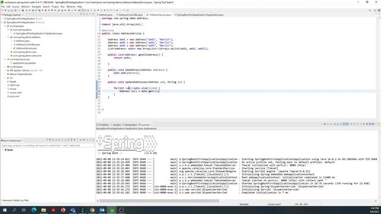
Task: Collapse the src/main/java folder
Action: pos(5,26)
